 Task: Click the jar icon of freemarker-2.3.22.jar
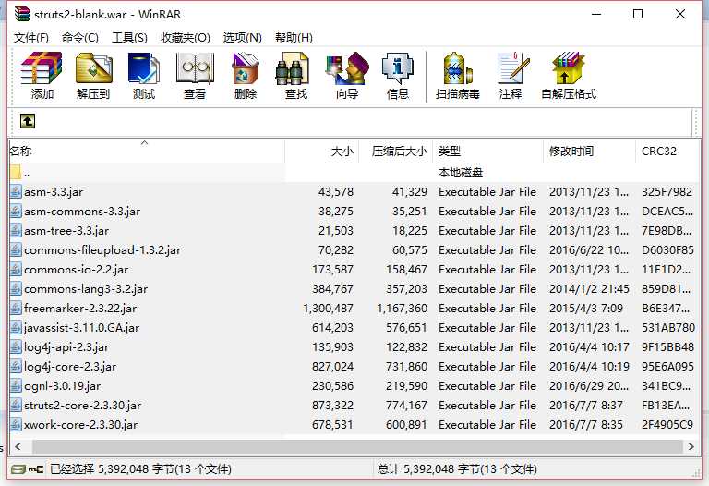tap(16, 309)
